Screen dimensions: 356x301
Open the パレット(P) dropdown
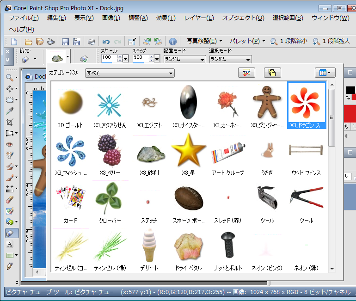pyautogui.click(x=247, y=41)
